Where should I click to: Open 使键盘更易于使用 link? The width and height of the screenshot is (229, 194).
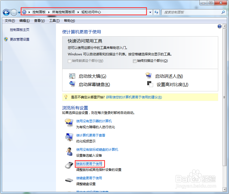coord(89,178)
